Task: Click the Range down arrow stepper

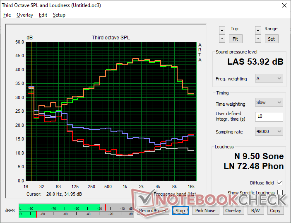Action: tap(258, 38)
